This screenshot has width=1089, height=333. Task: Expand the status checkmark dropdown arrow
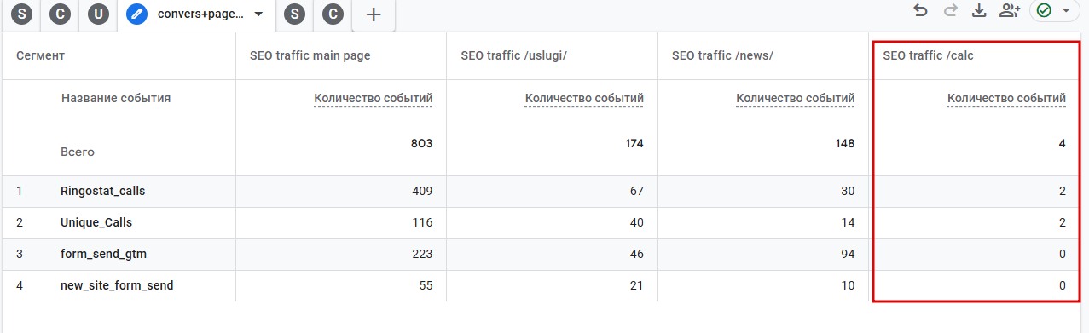coord(1065,11)
